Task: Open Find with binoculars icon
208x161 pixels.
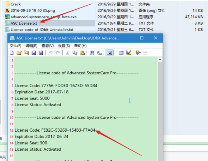Action: coord(92,53)
